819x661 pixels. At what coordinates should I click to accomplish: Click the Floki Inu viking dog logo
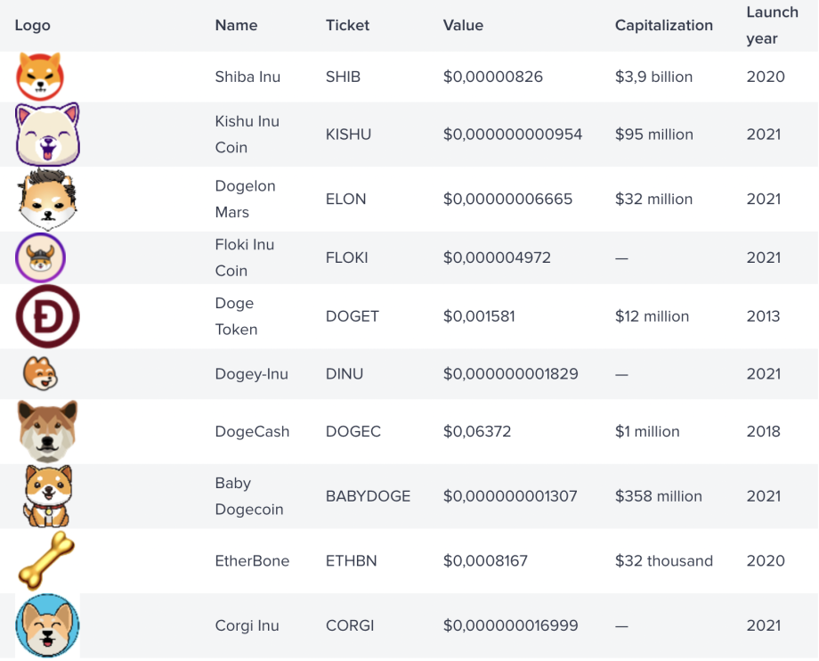[40, 257]
